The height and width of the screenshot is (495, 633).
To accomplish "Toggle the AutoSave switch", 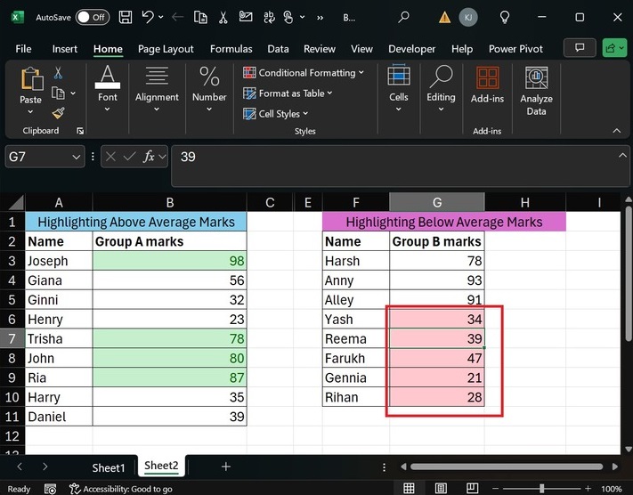I will click(93, 18).
